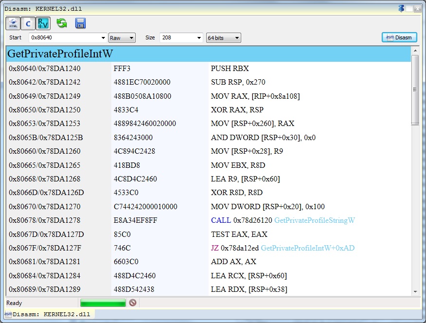Select bytes C744242000010000
This screenshot has width=426, height=323.
pyautogui.click(x=145, y=206)
